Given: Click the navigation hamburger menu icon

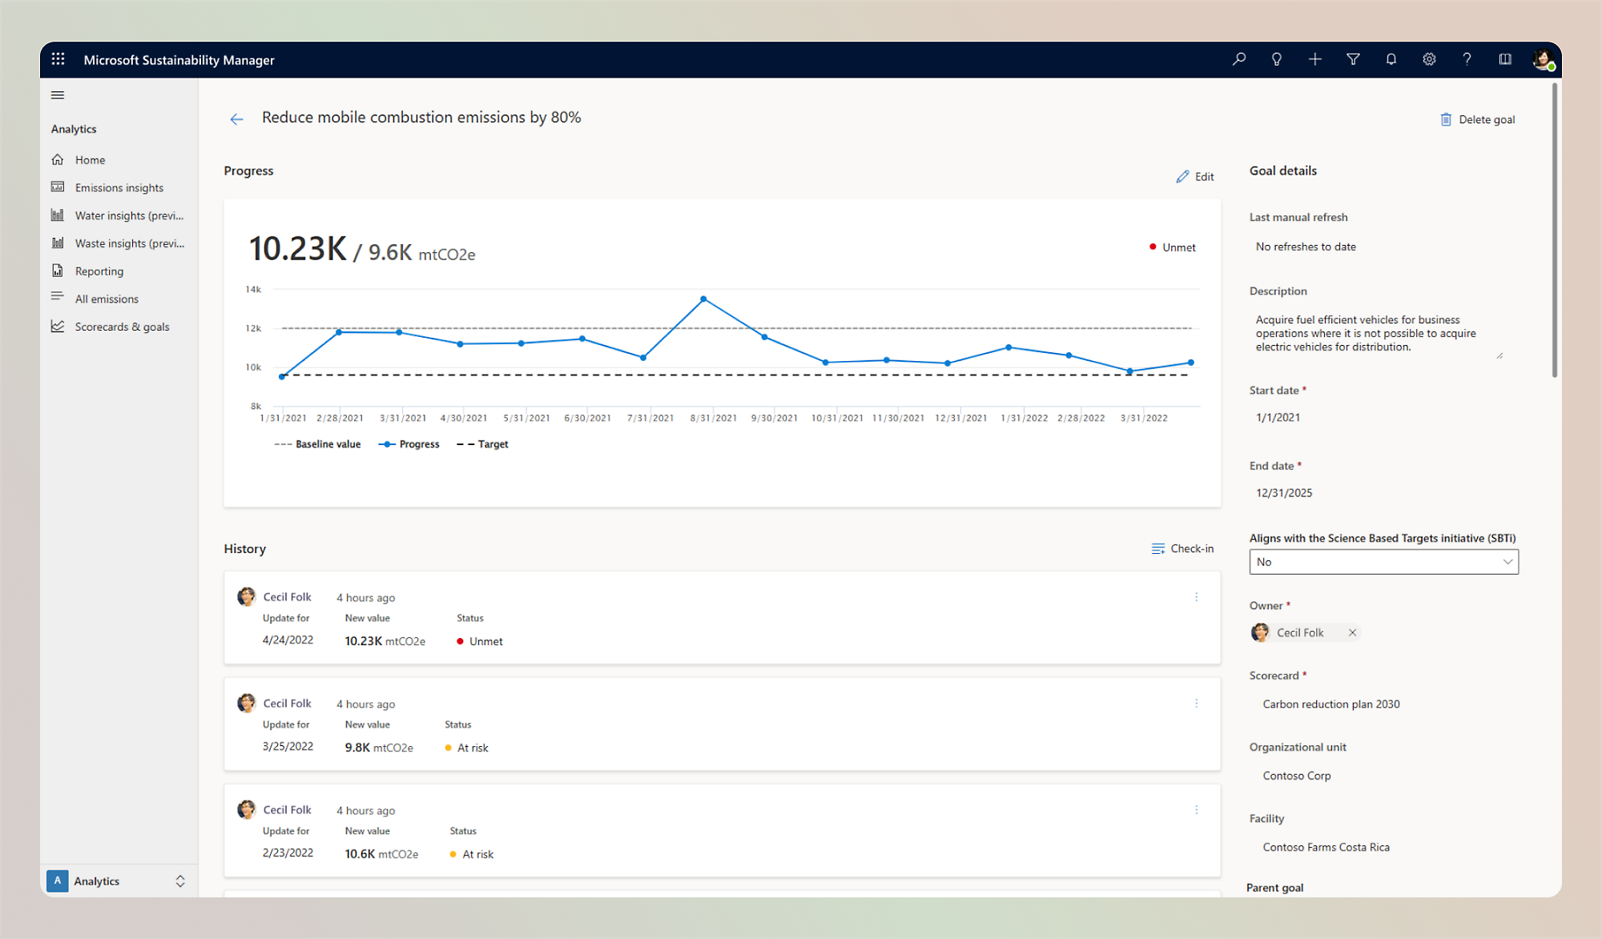Looking at the screenshot, I should (58, 95).
